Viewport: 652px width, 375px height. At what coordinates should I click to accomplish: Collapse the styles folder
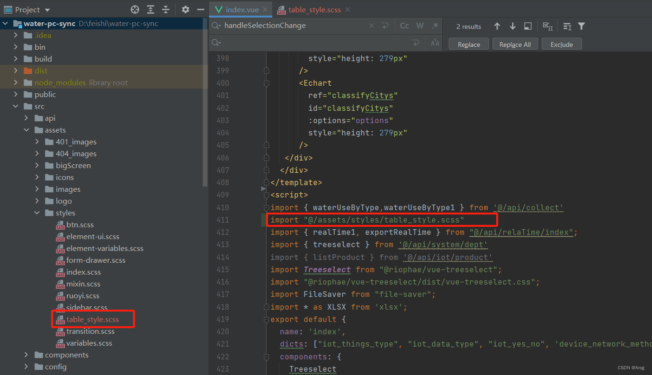[x=37, y=213]
